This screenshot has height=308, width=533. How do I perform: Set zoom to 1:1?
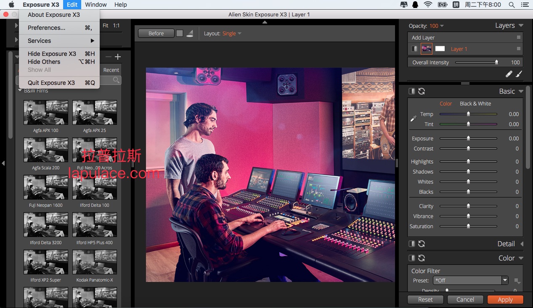[116, 26]
